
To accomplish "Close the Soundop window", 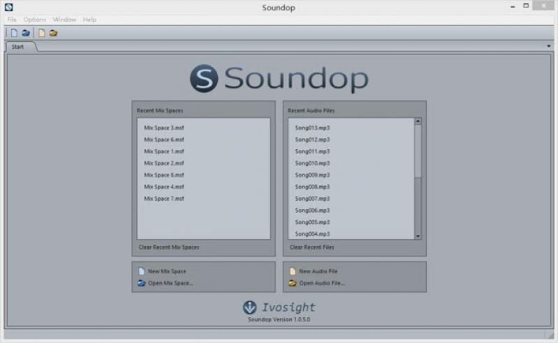I will 544,6.
